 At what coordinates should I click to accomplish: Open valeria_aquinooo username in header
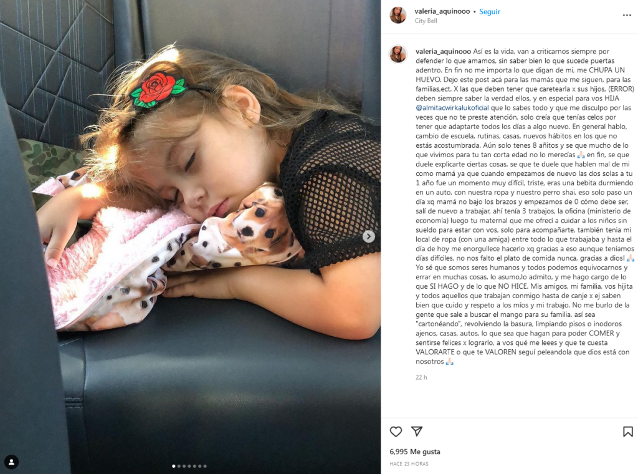click(x=442, y=11)
